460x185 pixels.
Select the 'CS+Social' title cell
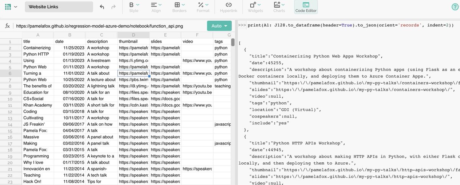[38, 99]
